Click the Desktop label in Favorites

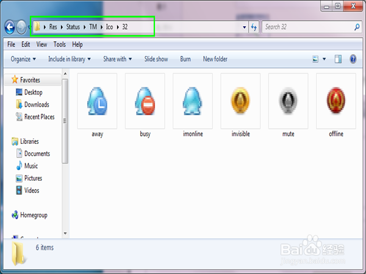(x=34, y=93)
